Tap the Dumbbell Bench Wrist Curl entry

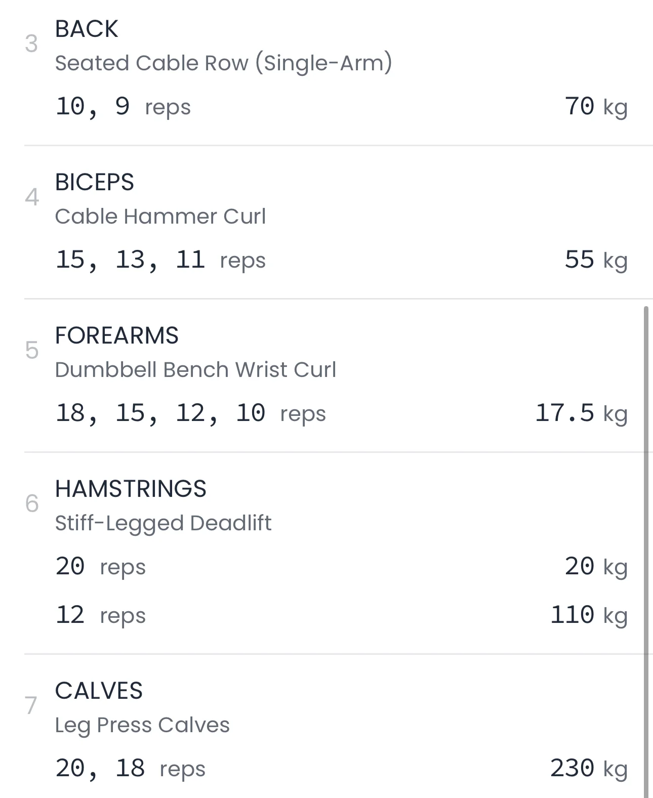[195, 370]
